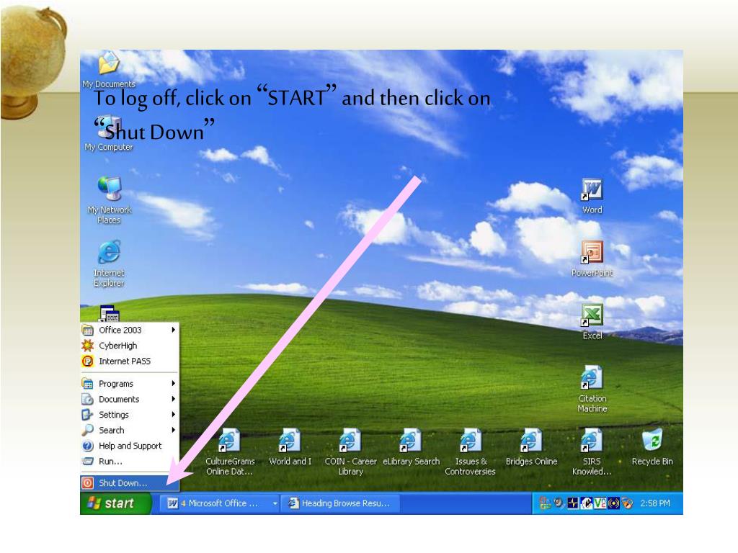Expand the Search submenu arrow
This screenshot has height=553, width=738.
[173, 430]
